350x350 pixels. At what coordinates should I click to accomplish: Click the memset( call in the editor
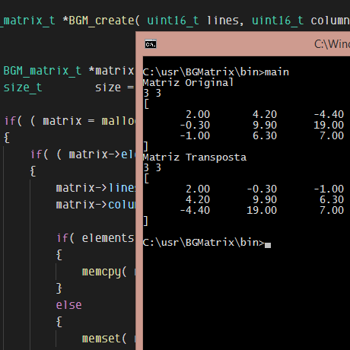point(104,339)
